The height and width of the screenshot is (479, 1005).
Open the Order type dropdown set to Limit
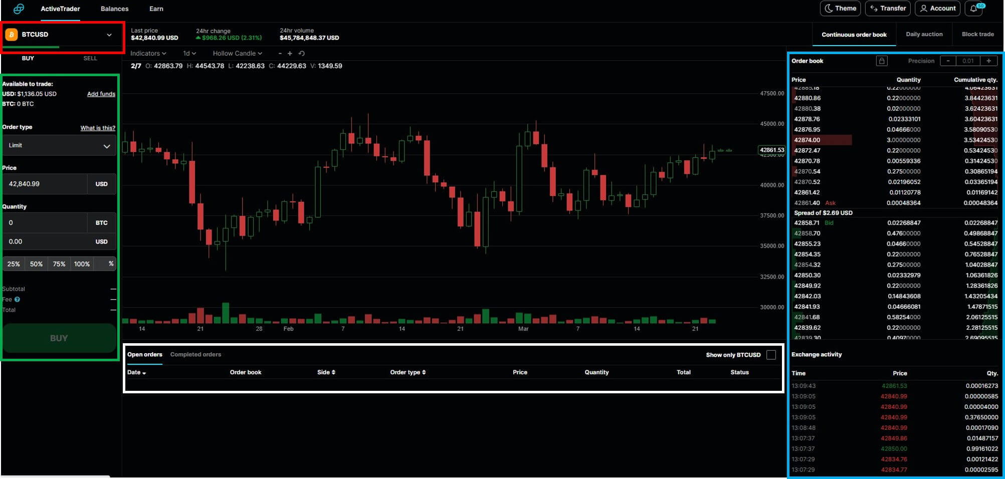pyautogui.click(x=59, y=145)
